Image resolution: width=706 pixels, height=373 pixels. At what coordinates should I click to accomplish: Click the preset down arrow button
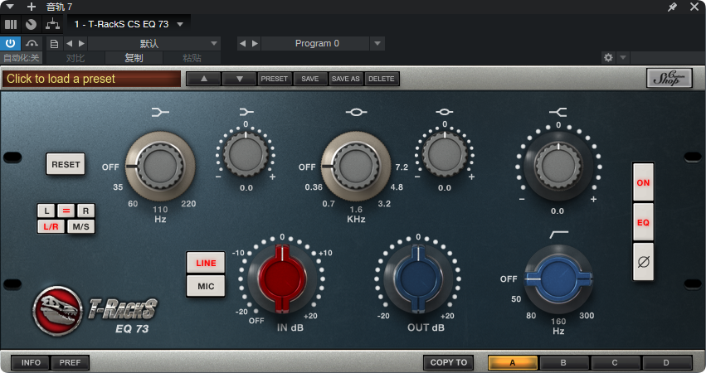[x=239, y=79]
